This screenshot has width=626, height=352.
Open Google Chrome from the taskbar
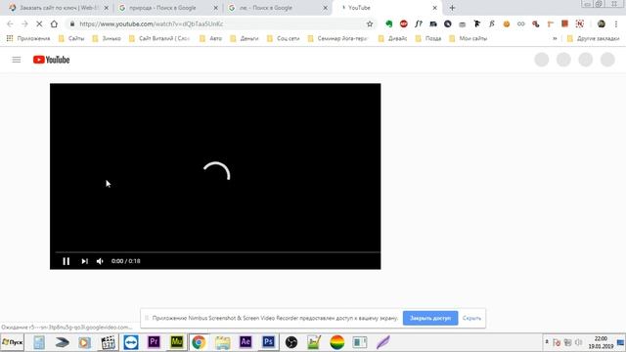tap(199, 342)
